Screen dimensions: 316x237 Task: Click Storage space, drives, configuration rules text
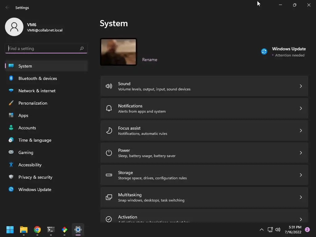(x=152, y=178)
